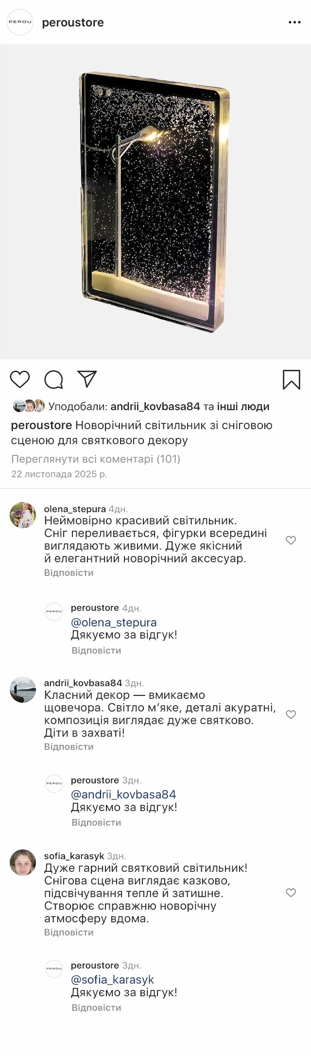Like olena_stepura's comment
The width and height of the screenshot is (311, 1056).
click(x=291, y=540)
